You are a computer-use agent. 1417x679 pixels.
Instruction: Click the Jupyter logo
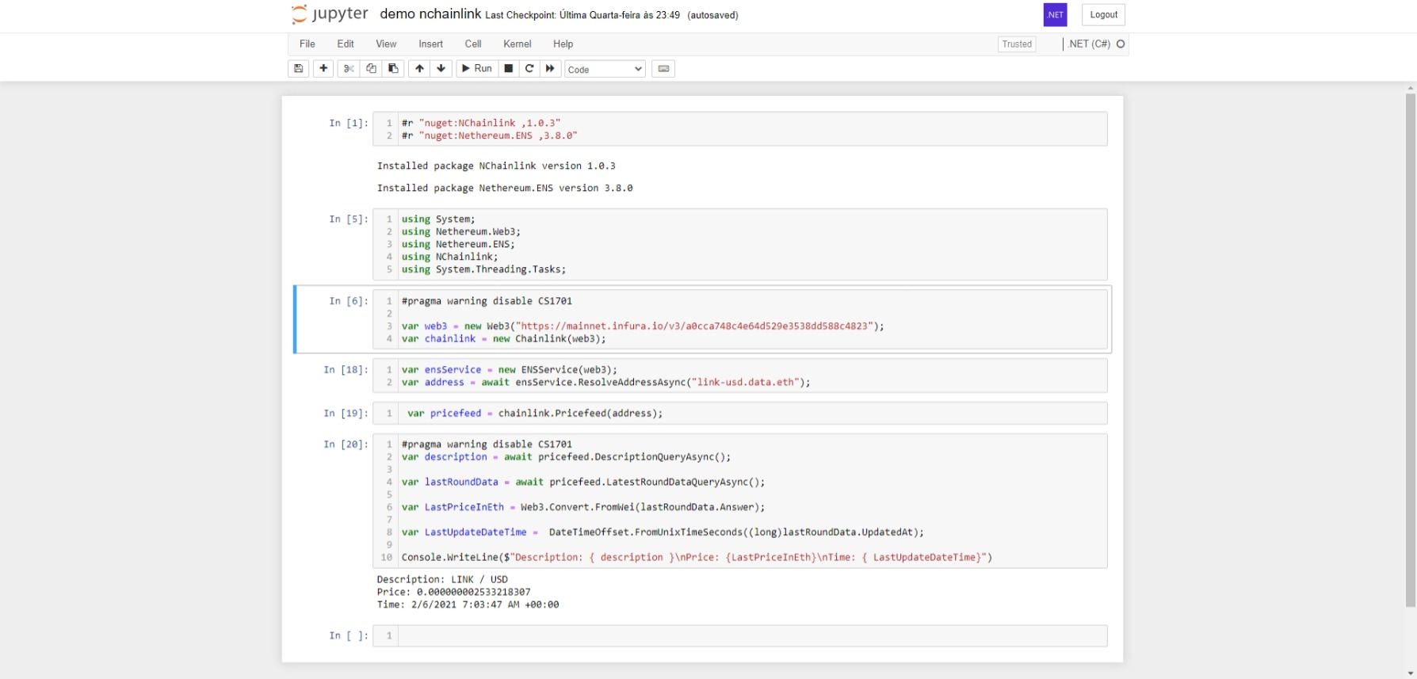click(330, 14)
